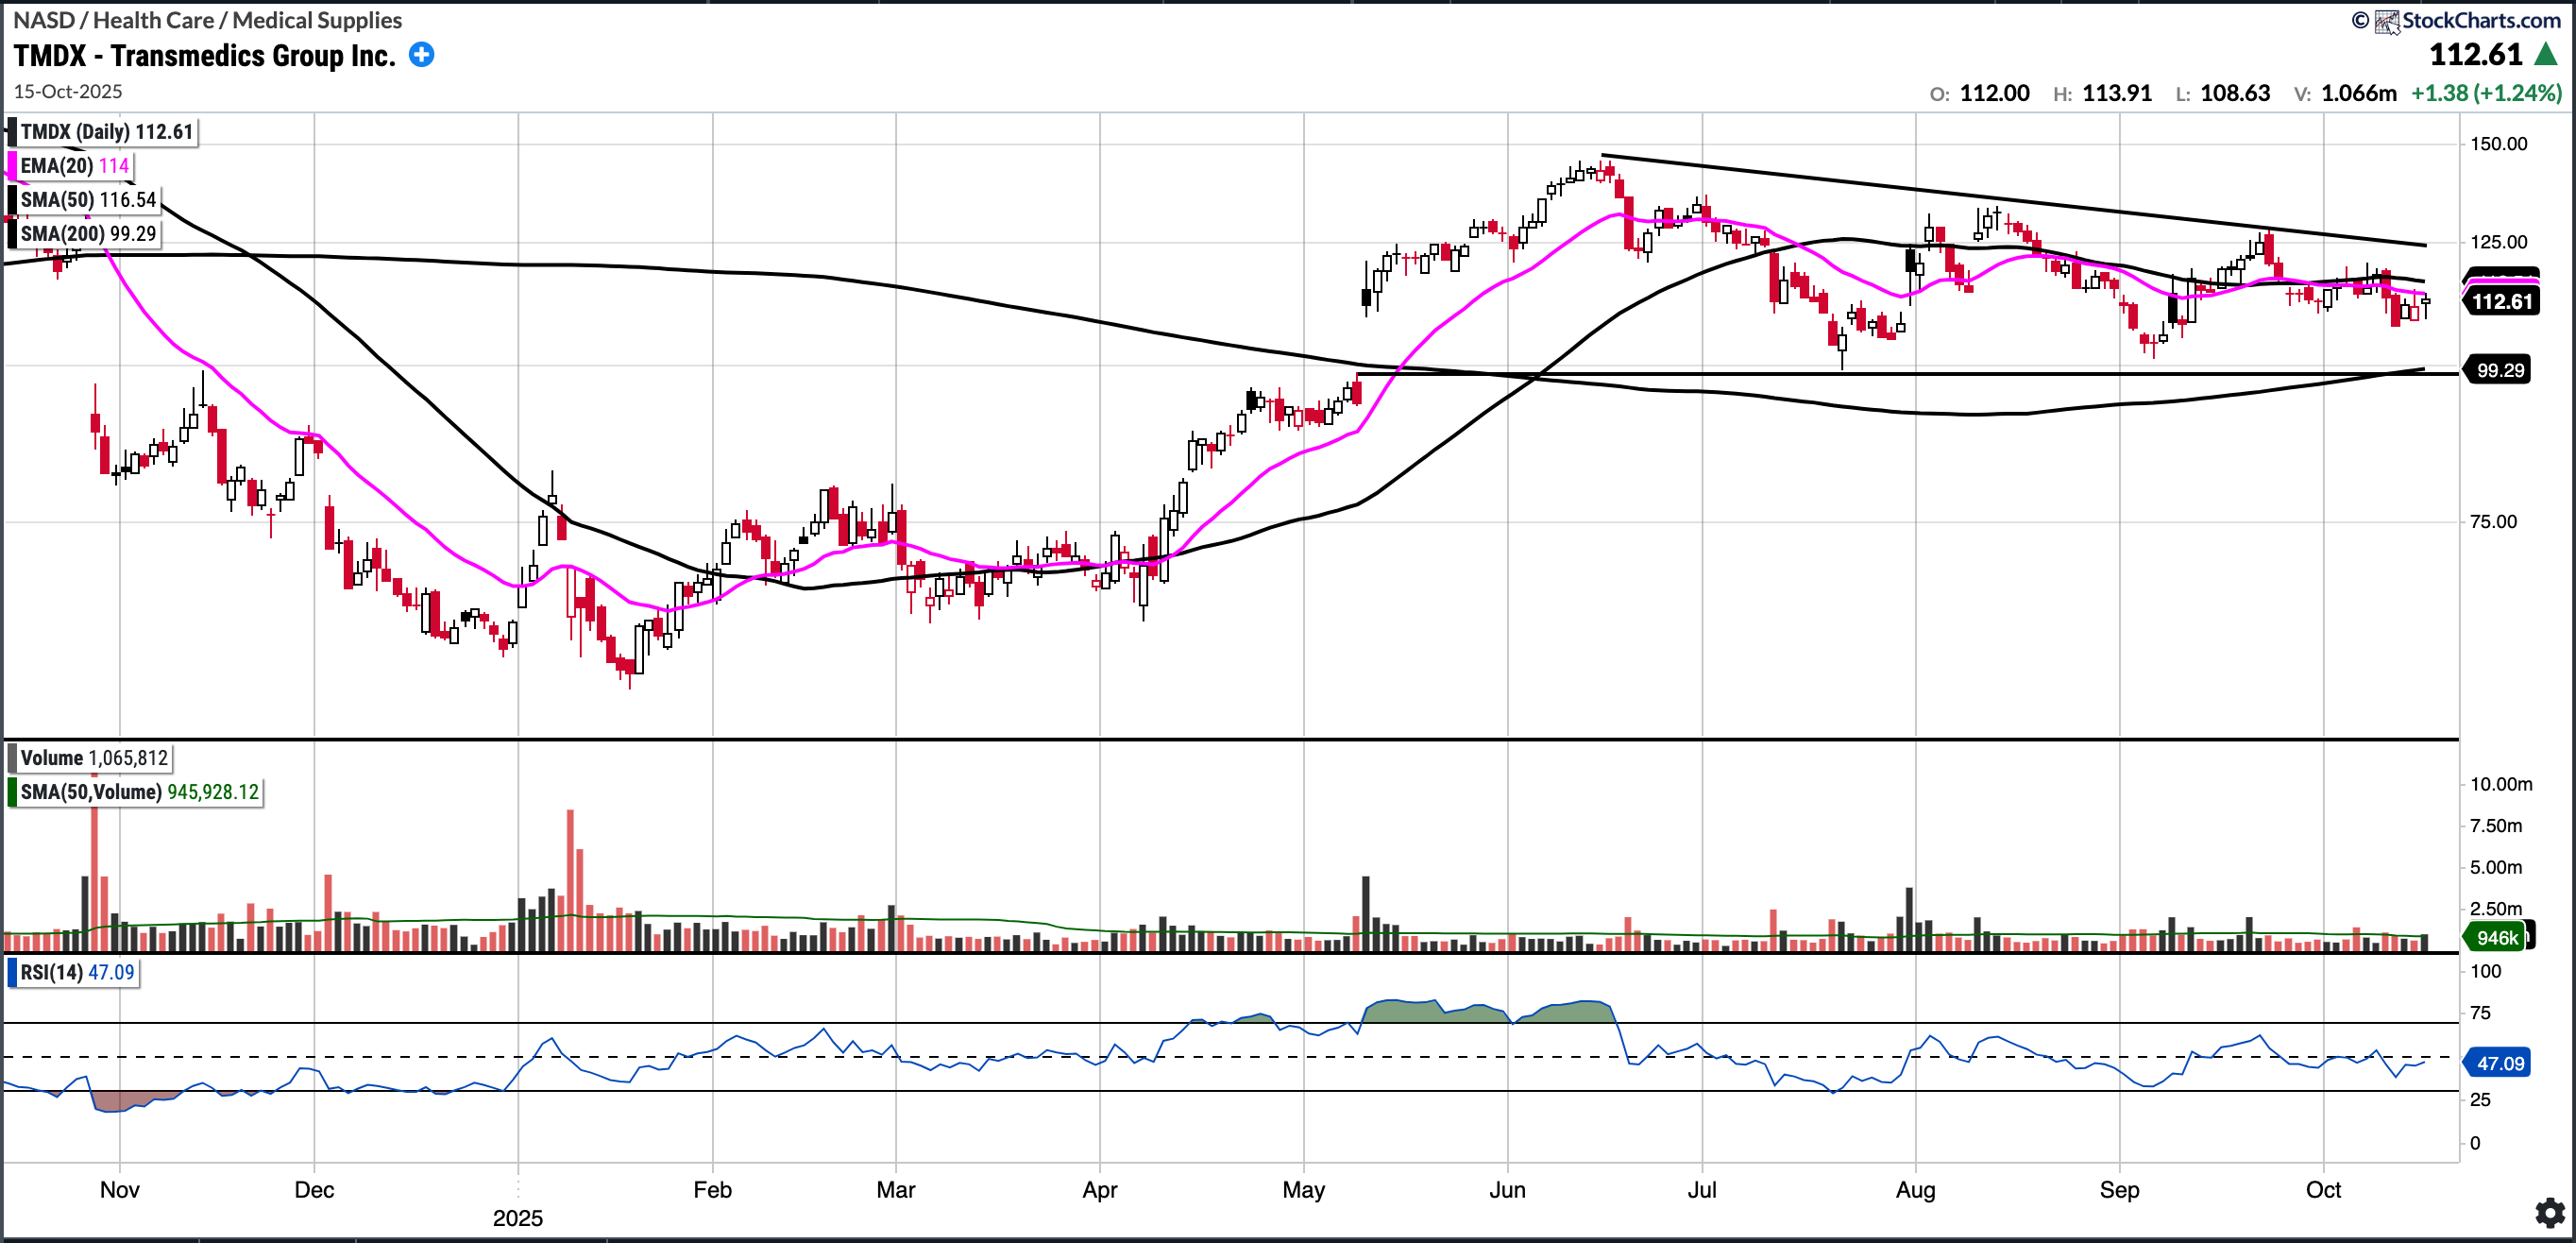Open chart settings gear icon
The width and height of the screenshot is (2576, 1243).
click(x=2550, y=1213)
